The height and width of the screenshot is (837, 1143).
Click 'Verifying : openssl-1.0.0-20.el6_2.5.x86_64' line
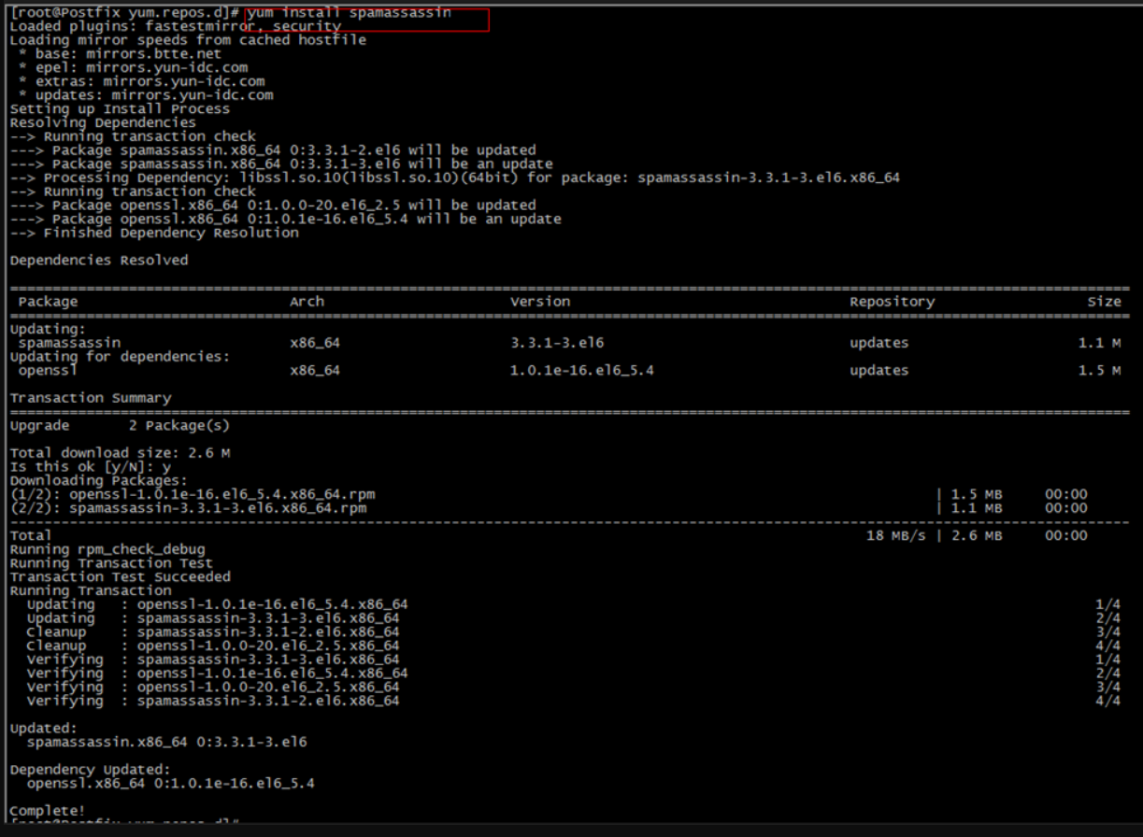coord(213,687)
